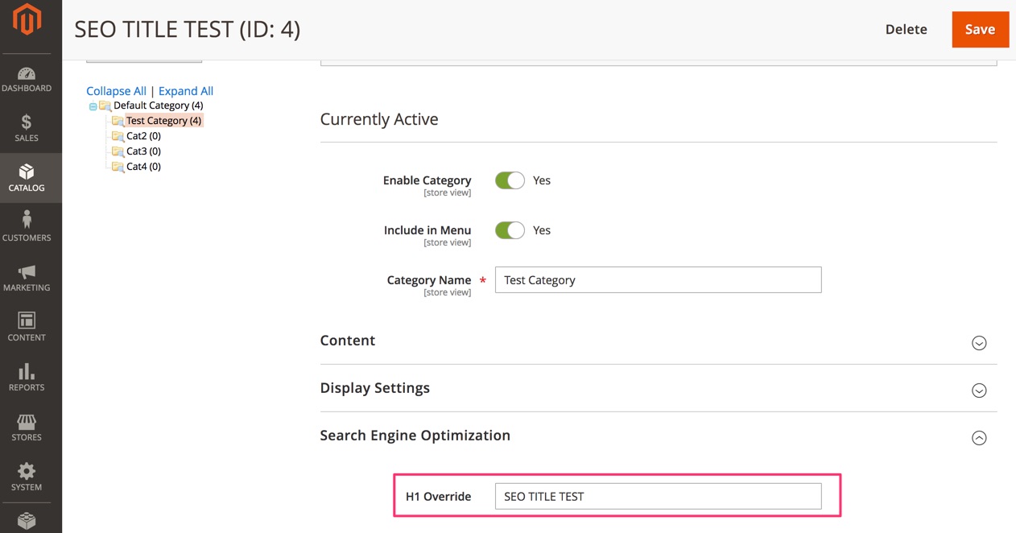Click the Expand All link
This screenshot has width=1016, height=533.
(x=185, y=90)
